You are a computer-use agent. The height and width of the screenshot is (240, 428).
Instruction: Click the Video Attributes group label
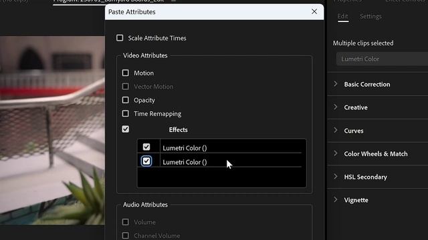click(x=145, y=55)
